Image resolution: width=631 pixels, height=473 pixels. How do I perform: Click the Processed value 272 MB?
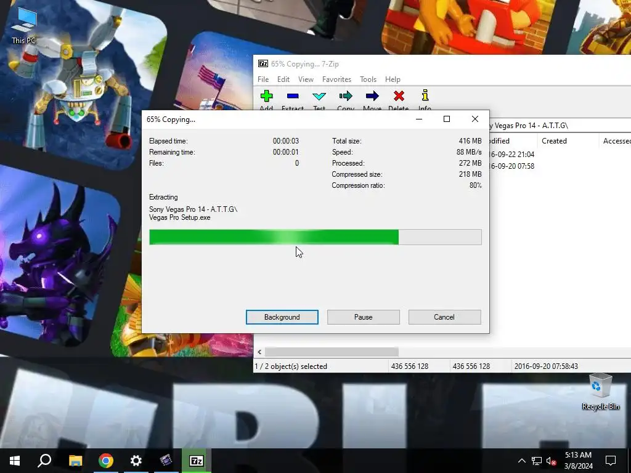click(x=470, y=163)
